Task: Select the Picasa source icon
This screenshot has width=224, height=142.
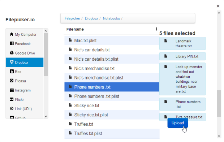Action: tap(12, 81)
